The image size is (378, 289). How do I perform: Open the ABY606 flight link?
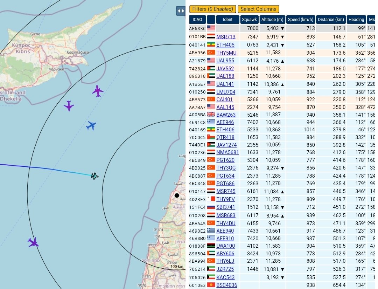coord(225,254)
